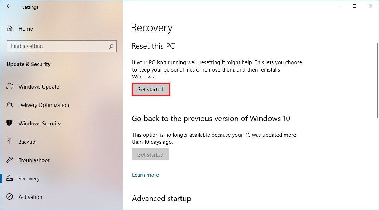Select the Troubleshoot wrench icon
Viewport: 379px width, 210px height.
pyautogui.click(x=9, y=160)
